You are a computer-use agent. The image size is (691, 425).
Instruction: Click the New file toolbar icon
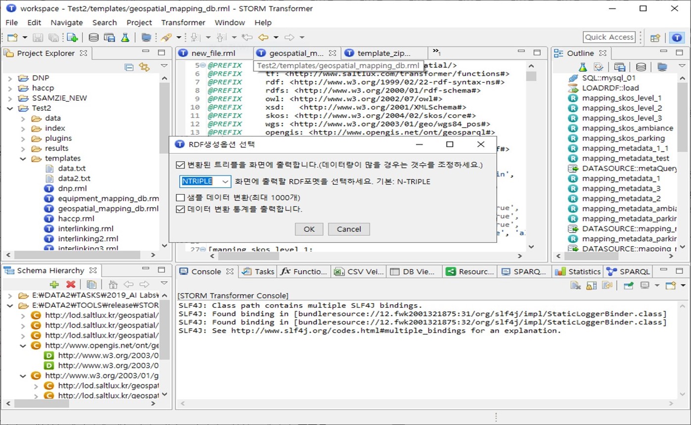tap(12, 37)
